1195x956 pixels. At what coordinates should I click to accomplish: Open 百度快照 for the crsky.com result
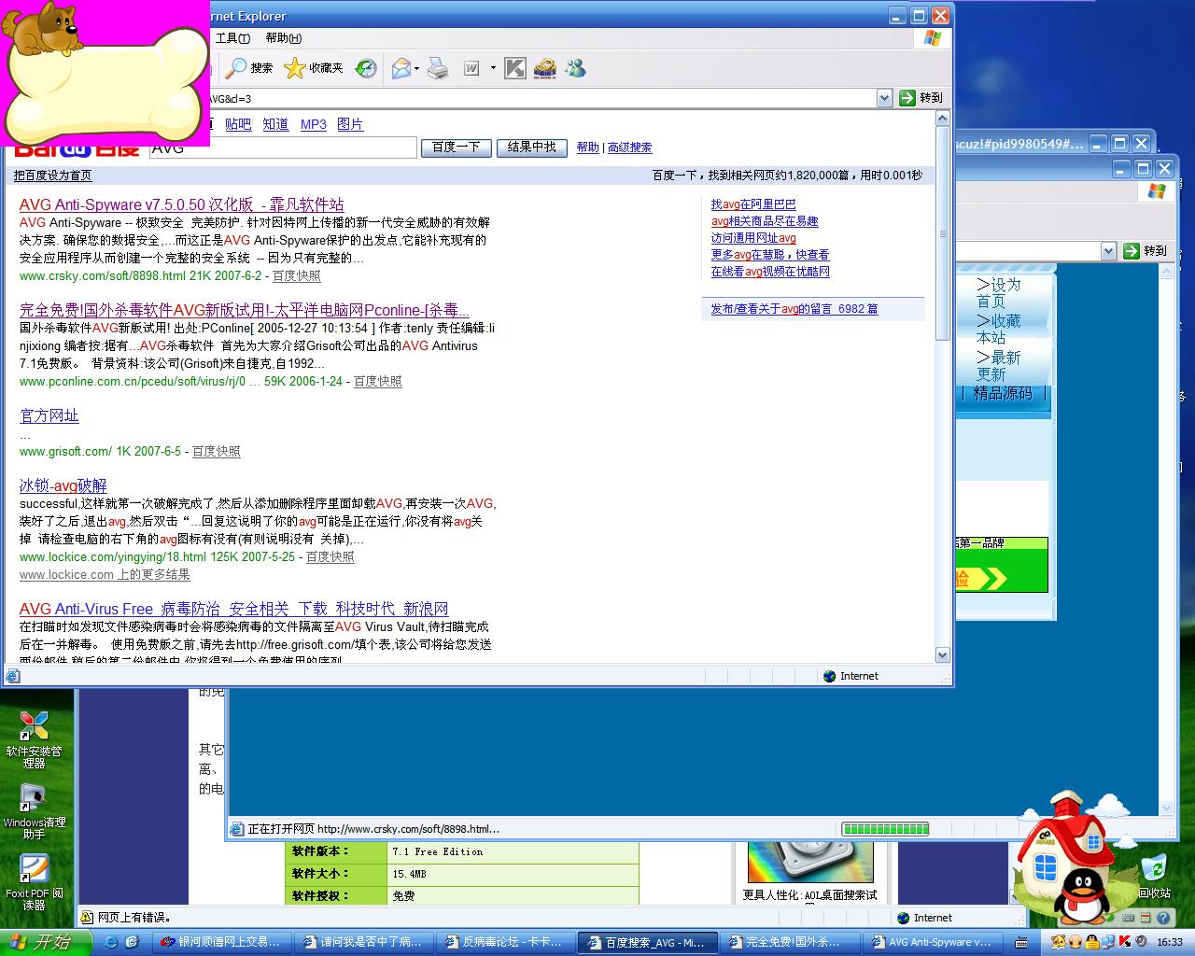click(297, 276)
